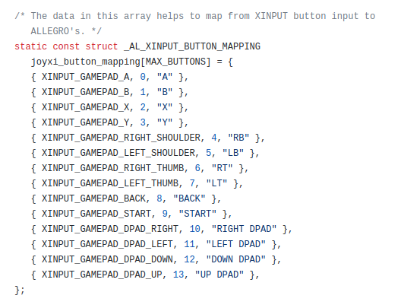Image resolution: width=401 pixels, height=308 pixels.
Task: Click XINPUT_GAMEPAD_LEFT_SHOULDER identifier
Action: tap(118, 153)
